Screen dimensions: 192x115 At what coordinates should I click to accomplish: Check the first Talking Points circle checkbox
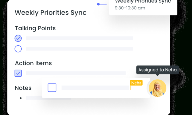tap(18, 38)
